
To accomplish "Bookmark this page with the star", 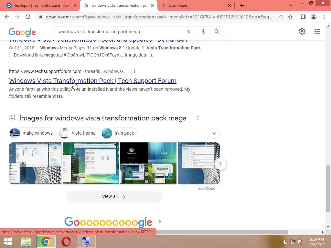I will coord(290,17).
